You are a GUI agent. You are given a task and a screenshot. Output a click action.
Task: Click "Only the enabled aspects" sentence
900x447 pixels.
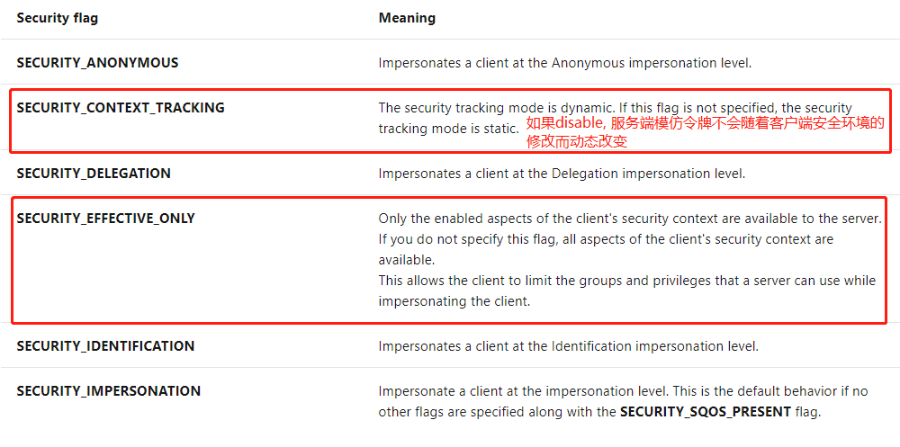click(x=629, y=219)
